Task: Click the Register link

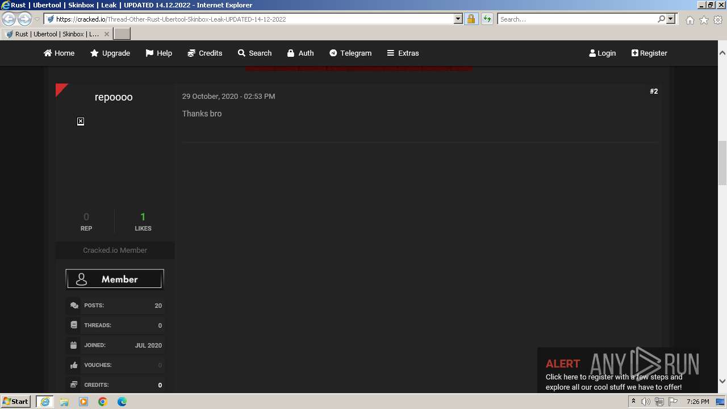Action: point(649,53)
